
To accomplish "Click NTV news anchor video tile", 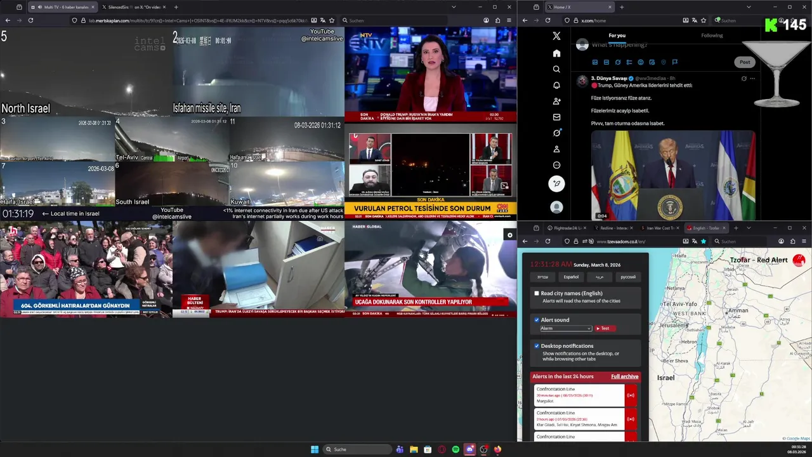I will (431, 74).
